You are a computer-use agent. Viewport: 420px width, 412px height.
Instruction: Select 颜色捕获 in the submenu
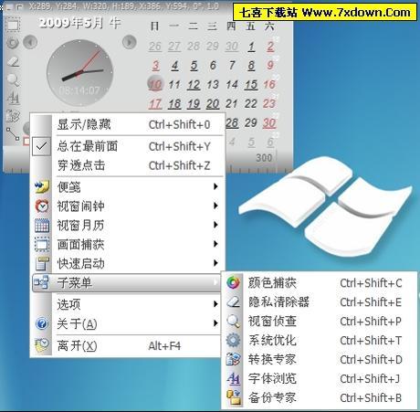pos(320,283)
